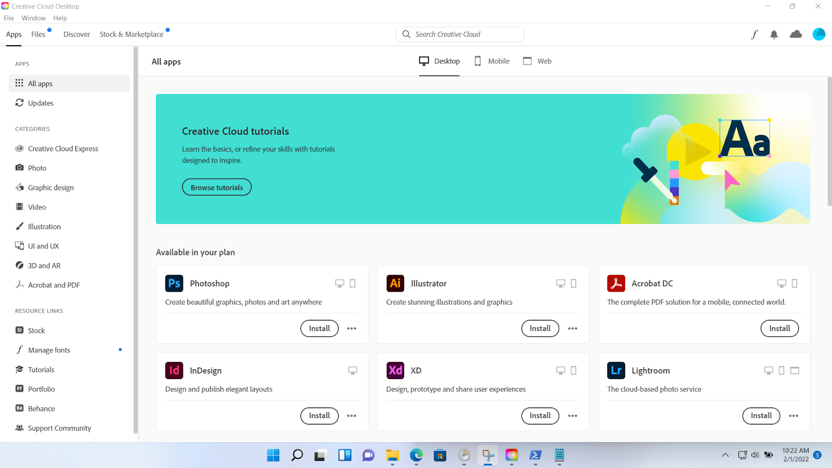Select All apps in sidebar
Image resolution: width=832 pixels, height=468 pixels.
(69, 83)
